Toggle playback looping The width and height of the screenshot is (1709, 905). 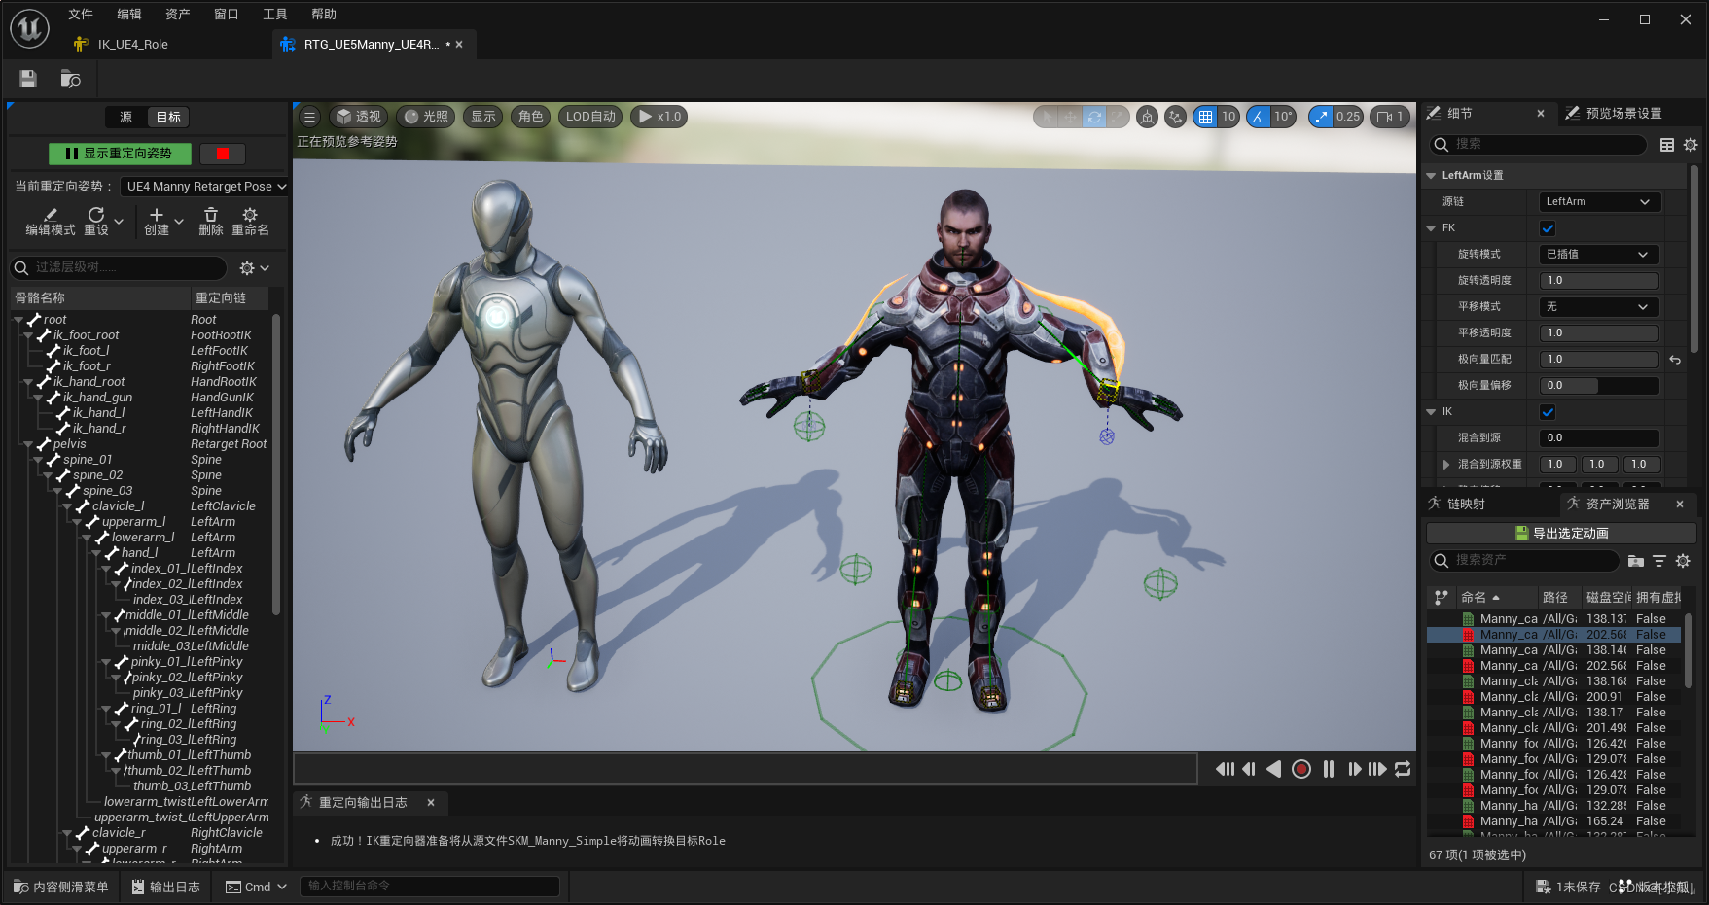[x=1403, y=769]
